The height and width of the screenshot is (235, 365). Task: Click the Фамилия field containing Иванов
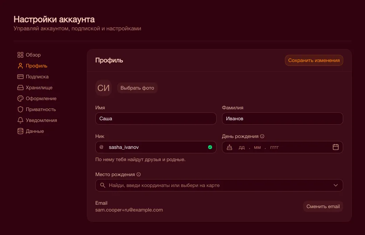click(x=282, y=119)
